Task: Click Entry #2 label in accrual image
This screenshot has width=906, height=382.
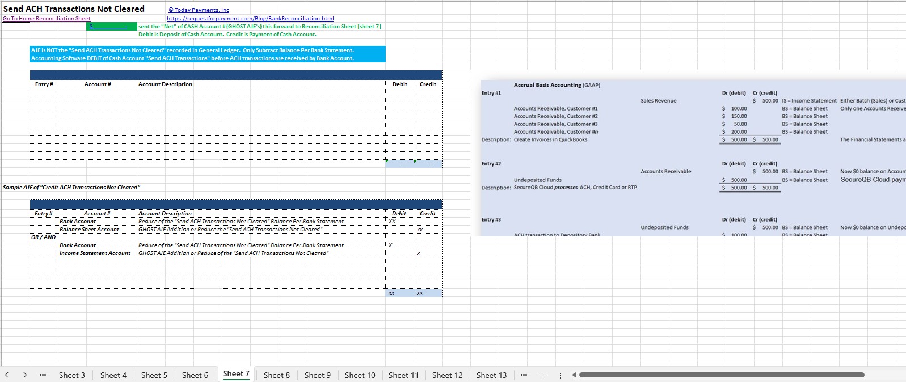Action: [x=491, y=164]
